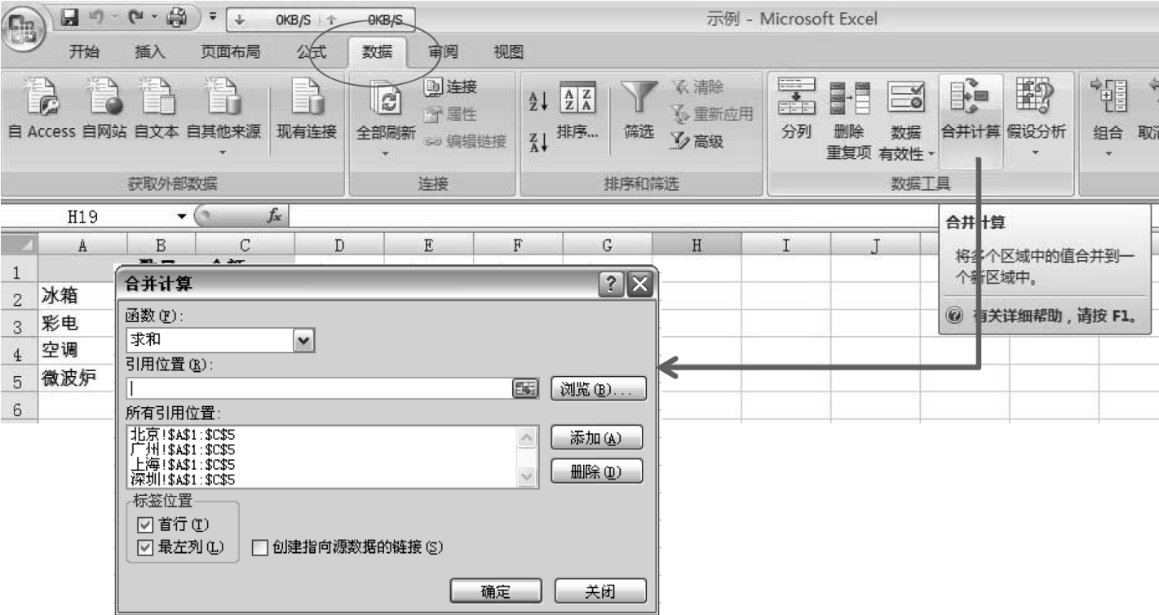
Task: Click the 删除 (Delete) button
Action: [598, 471]
